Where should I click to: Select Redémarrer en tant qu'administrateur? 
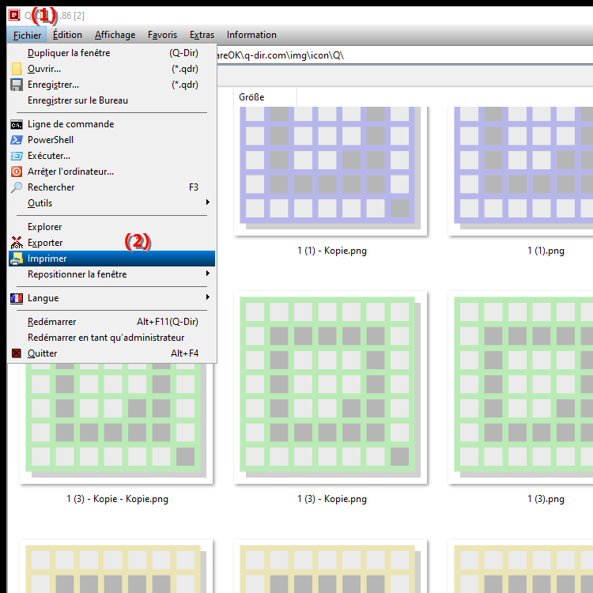111,338
